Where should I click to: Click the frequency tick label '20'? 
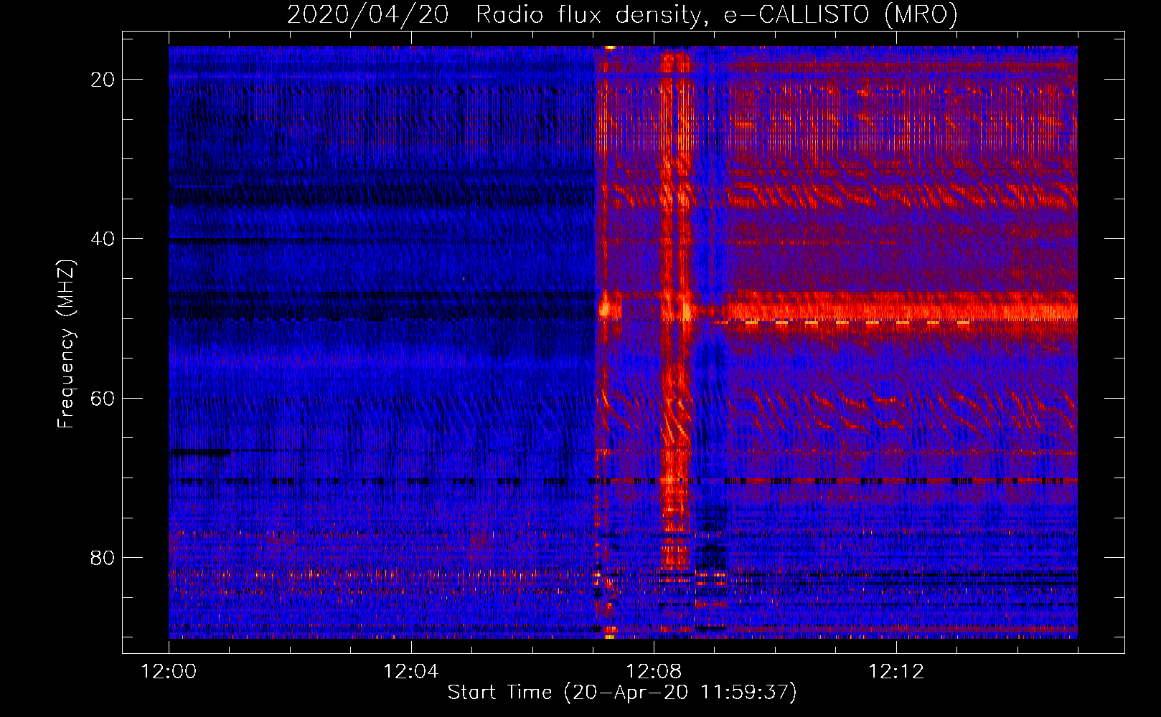[103, 80]
